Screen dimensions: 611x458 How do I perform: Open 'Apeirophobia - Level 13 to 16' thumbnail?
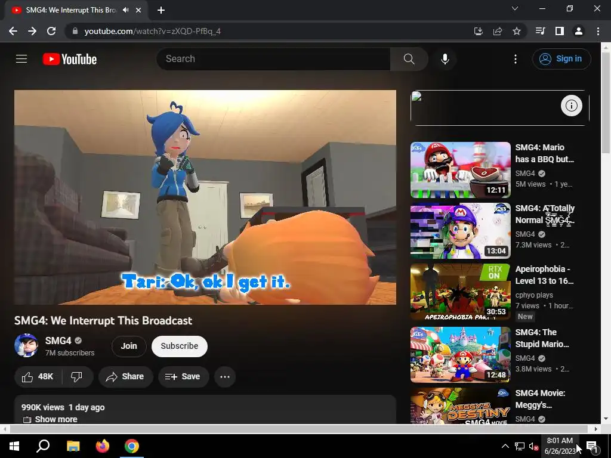[x=460, y=291]
